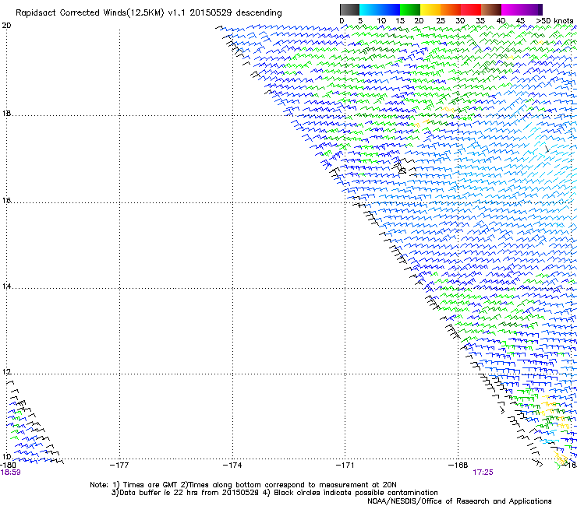Click the purple time stamp '17:25'

point(483,473)
